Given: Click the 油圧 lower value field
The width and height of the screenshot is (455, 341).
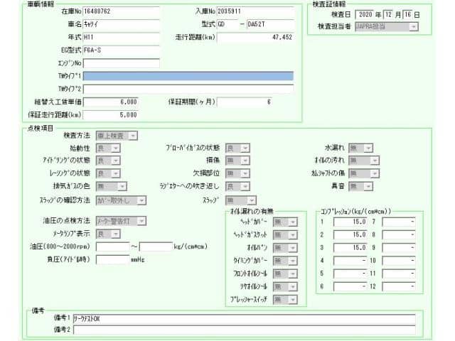Looking at the screenshot, I should (112, 247).
